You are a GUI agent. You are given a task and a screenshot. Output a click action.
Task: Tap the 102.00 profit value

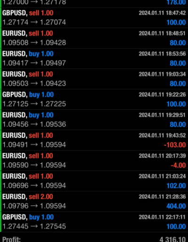(176, 186)
